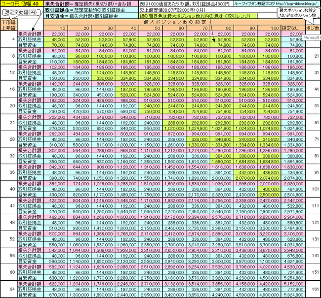Select cell 772,800 in row 64
The width and height of the screenshot is (321, 298).
[293, 289]
